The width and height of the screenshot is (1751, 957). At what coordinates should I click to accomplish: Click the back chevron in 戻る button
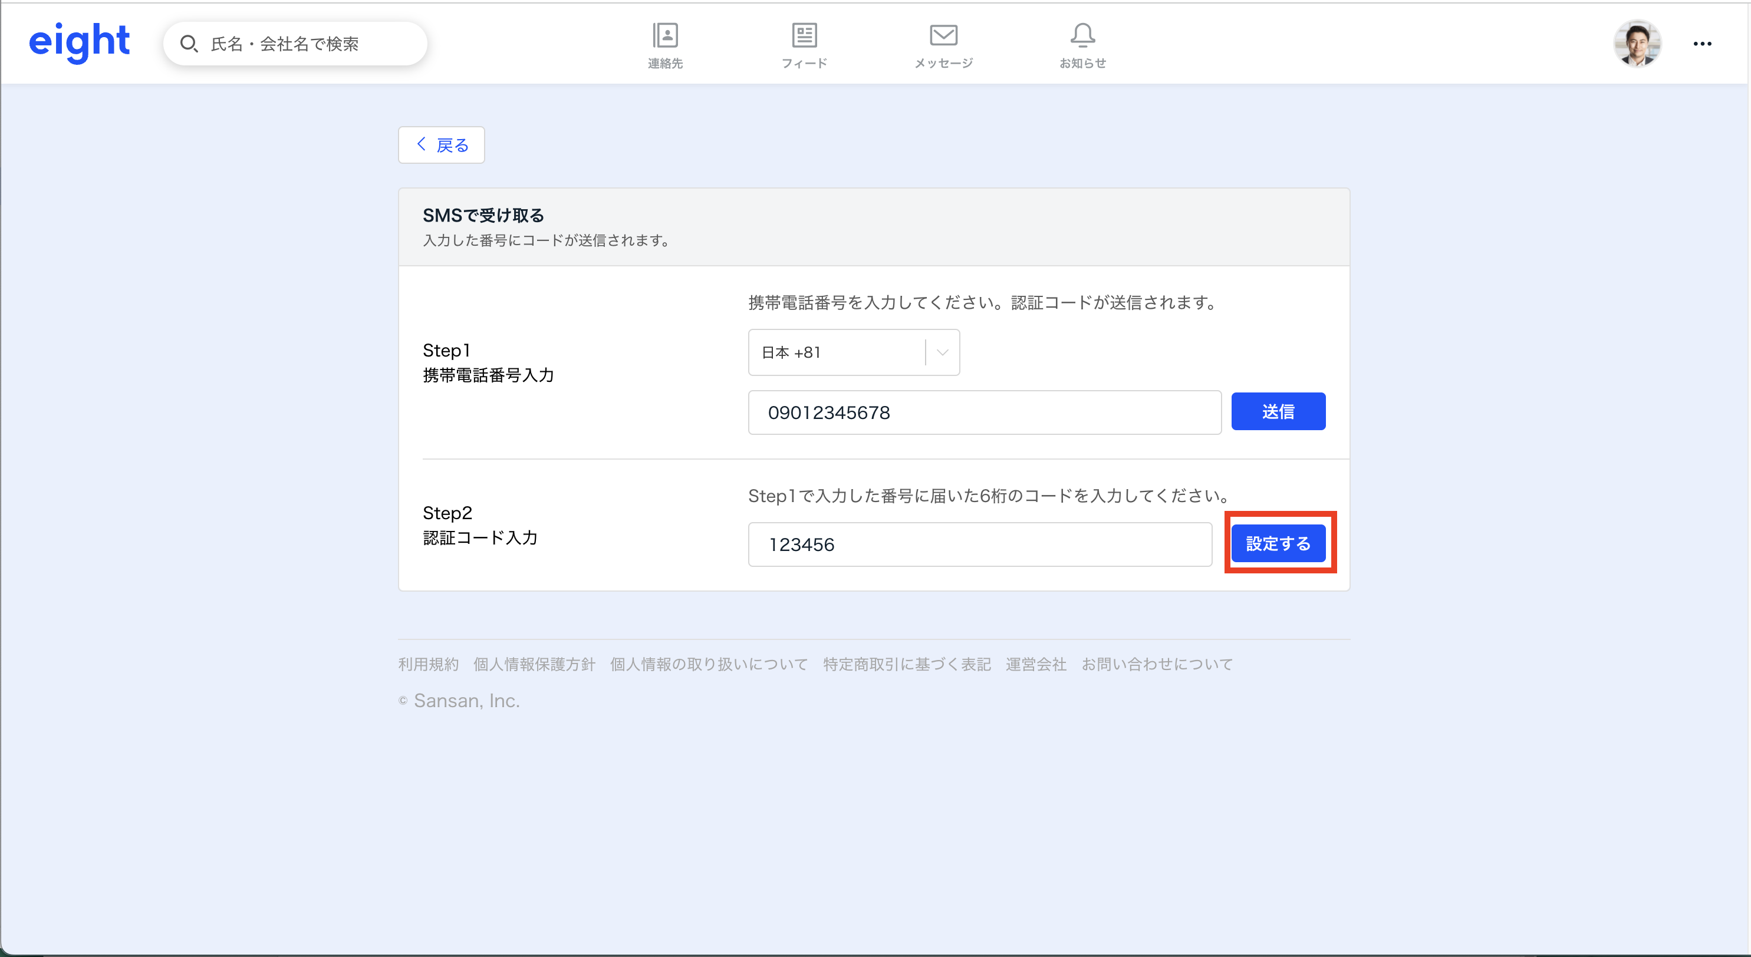[x=420, y=144]
